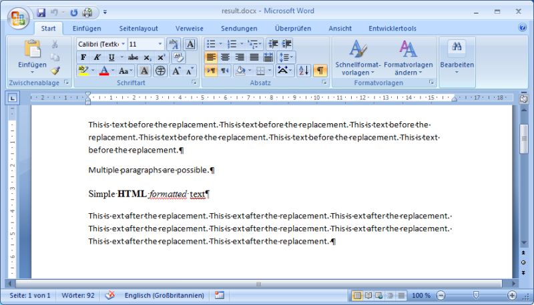Open the Sendungen tab

239,29
